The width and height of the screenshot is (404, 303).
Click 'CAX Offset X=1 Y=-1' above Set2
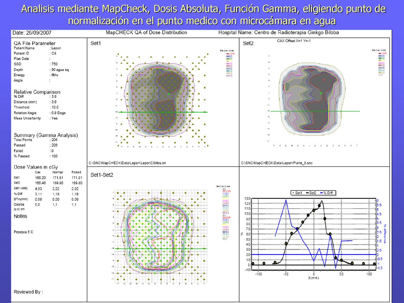pyautogui.click(x=294, y=41)
